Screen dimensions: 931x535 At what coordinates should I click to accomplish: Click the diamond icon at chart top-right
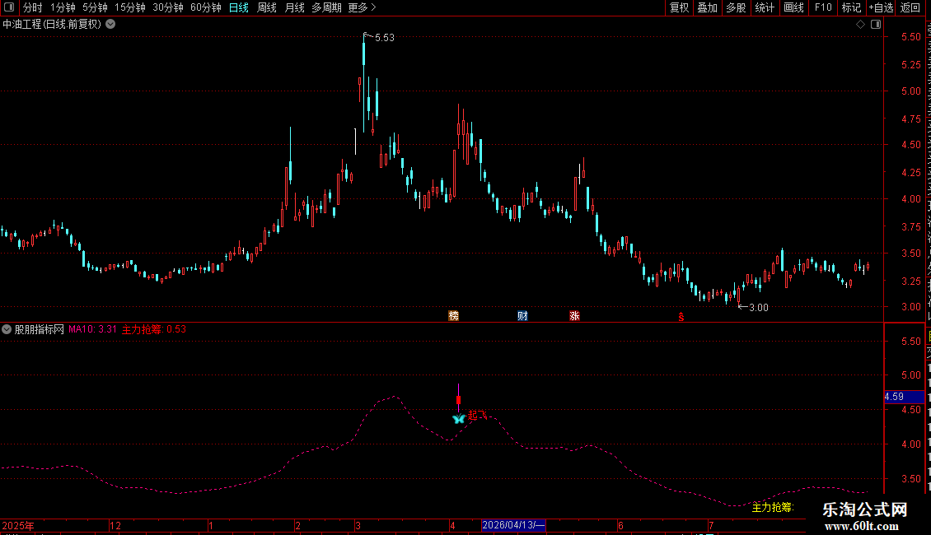[860, 25]
